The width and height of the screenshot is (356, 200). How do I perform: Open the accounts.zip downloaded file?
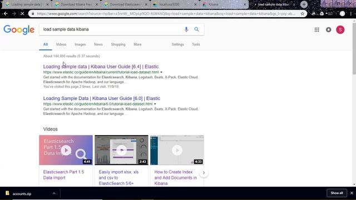click(22, 194)
